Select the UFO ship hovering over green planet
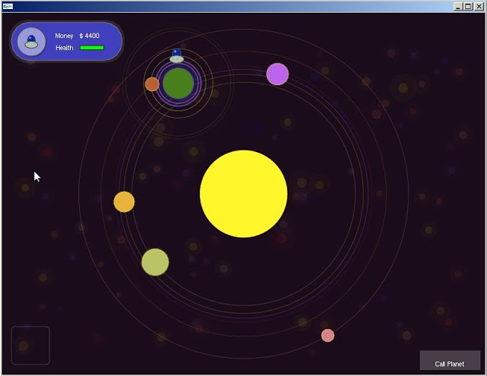 [177, 56]
